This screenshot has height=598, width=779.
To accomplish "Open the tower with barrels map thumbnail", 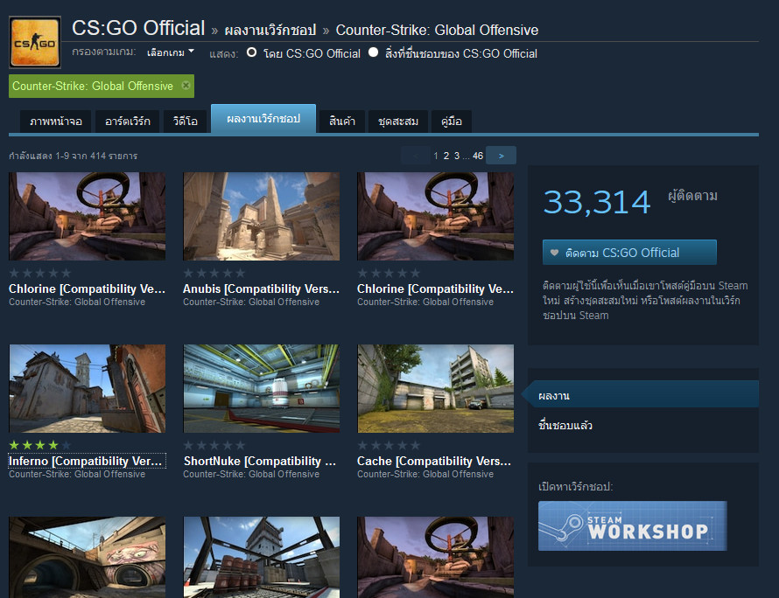I will click(262, 557).
